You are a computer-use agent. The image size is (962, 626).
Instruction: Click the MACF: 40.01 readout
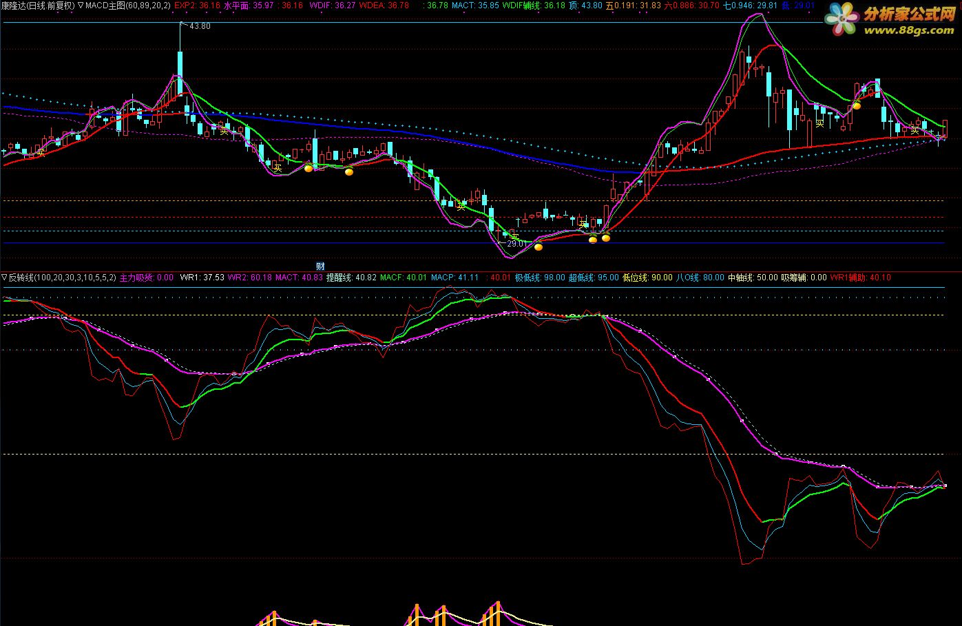coord(404,278)
